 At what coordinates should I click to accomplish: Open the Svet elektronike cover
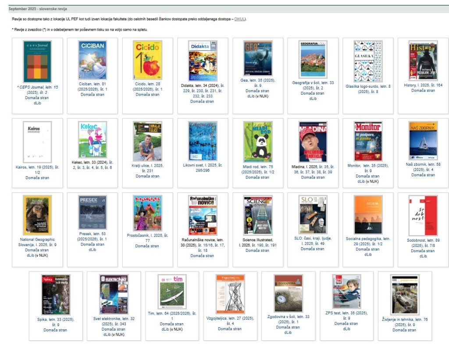tap(114, 294)
